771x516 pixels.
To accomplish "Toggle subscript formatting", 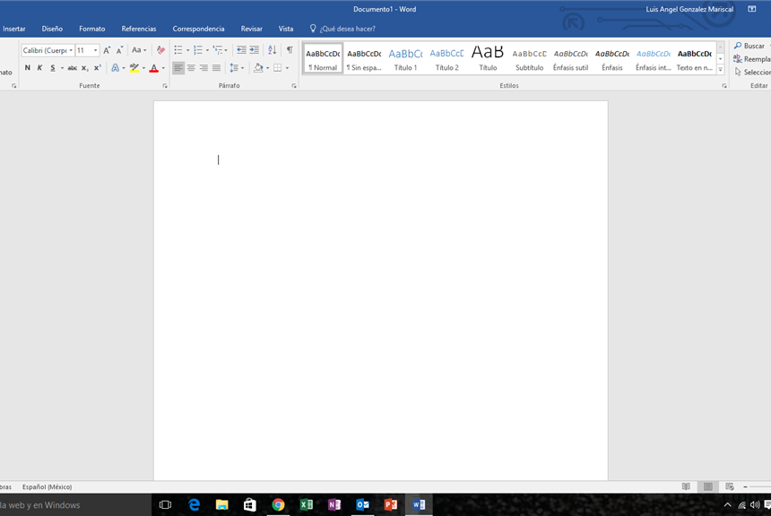I will pyautogui.click(x=84, y=68).
